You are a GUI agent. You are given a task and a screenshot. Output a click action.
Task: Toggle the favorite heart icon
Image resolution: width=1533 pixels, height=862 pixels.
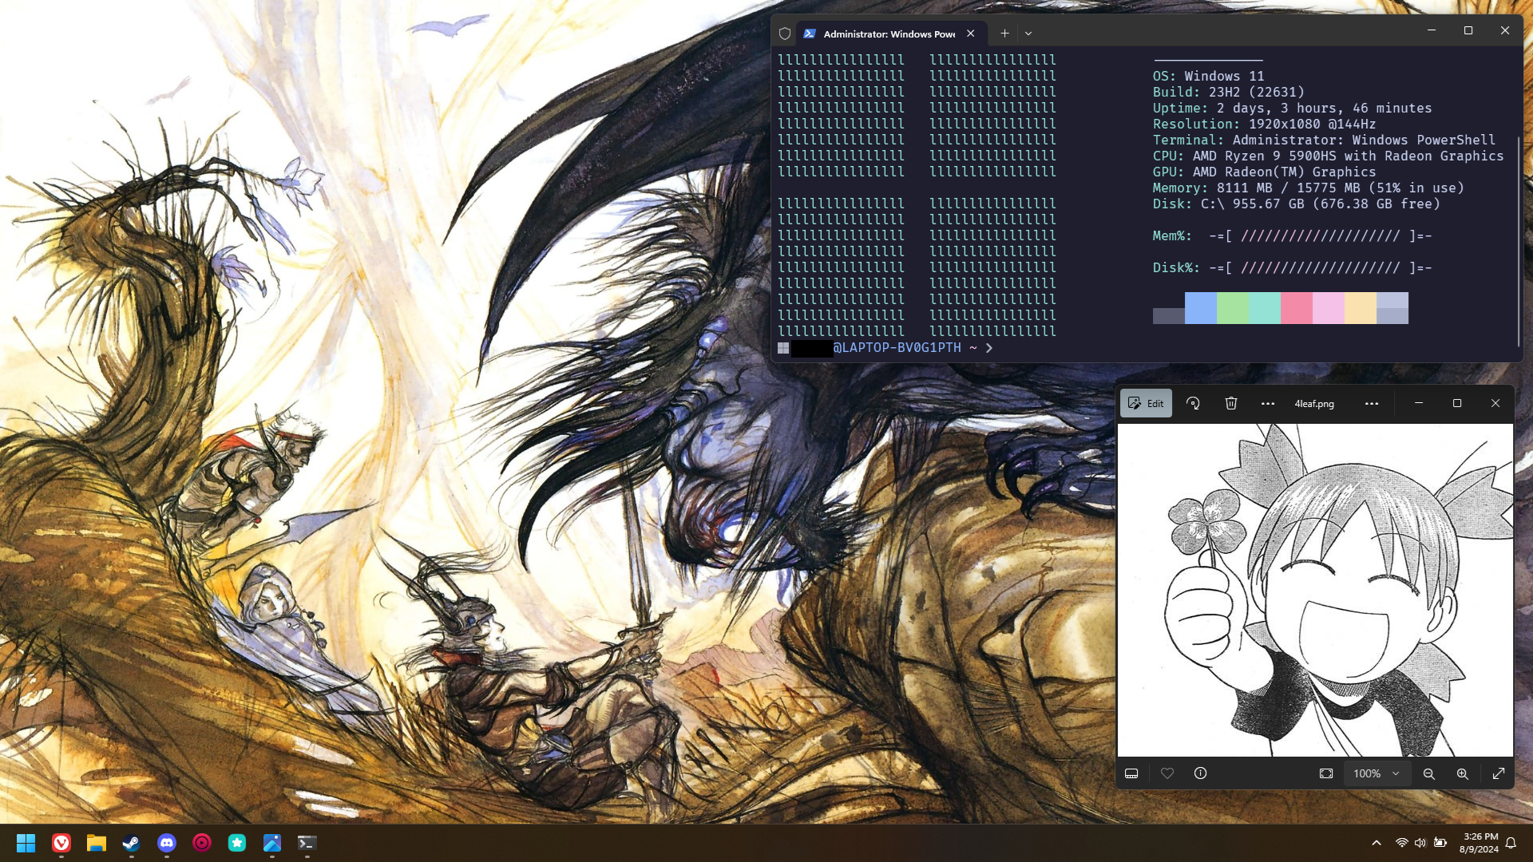click(x=1167, y=773)
